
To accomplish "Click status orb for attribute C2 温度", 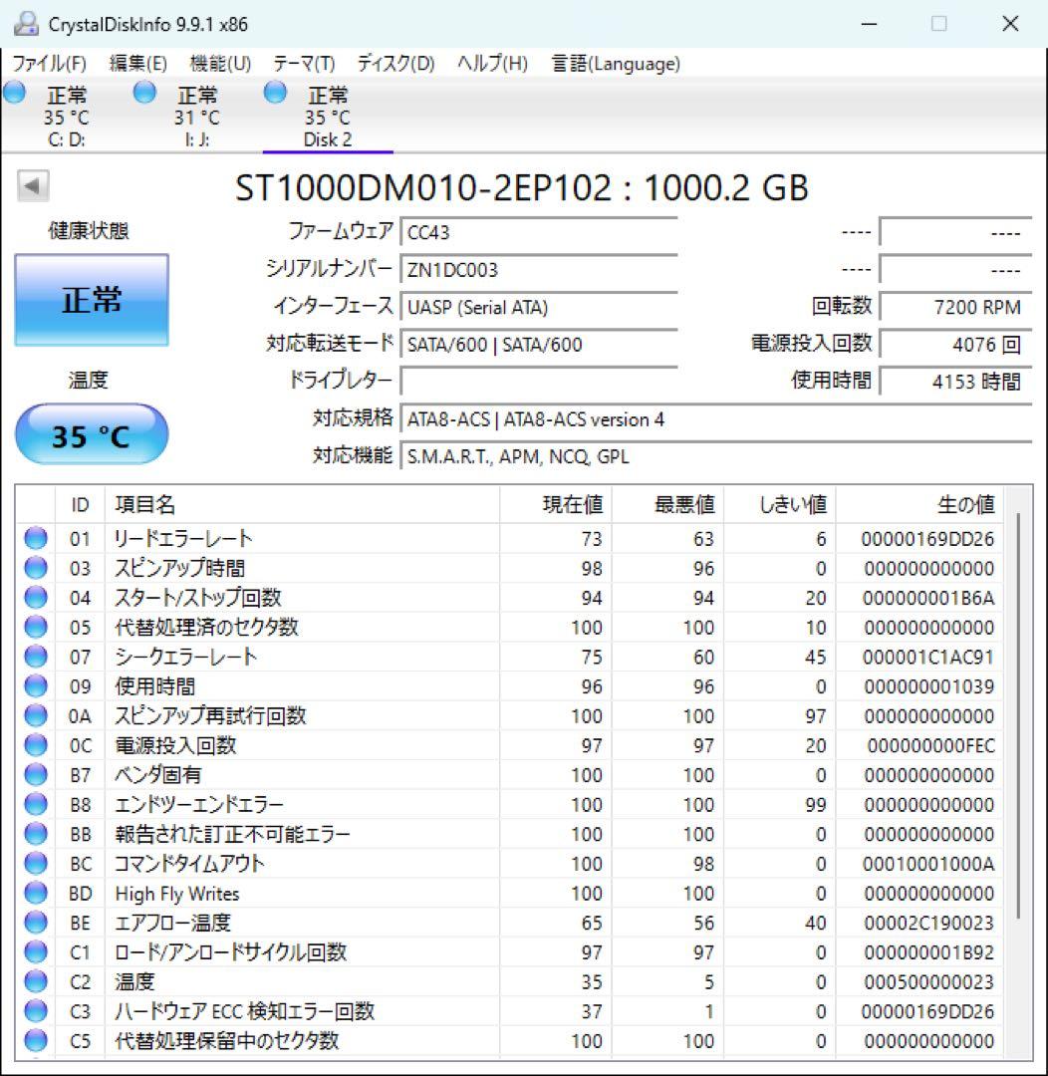I will pos(36,982).
